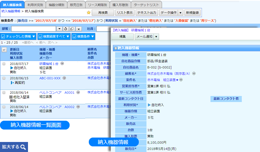This screenshot has width=260, height=152.
Task: Click the department field reset icon
Action: pos(66,29)
